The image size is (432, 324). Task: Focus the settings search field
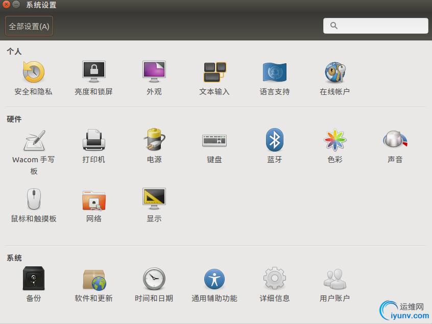[x=376, y=26]
